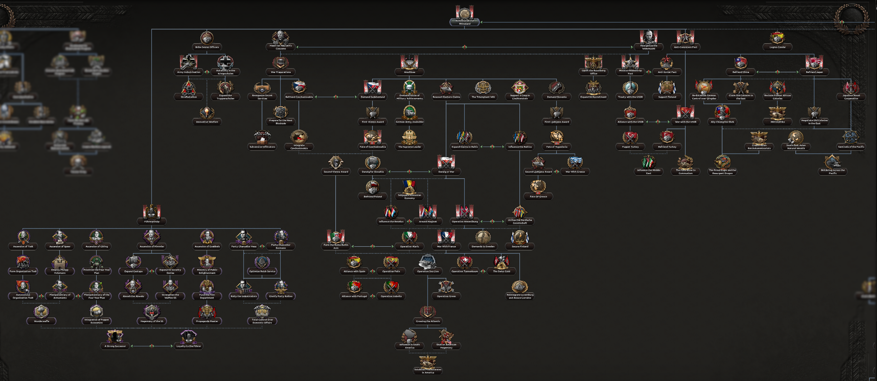
Task: Click the Anti-Comintern Pact focus icon
Action: point(685,38)
